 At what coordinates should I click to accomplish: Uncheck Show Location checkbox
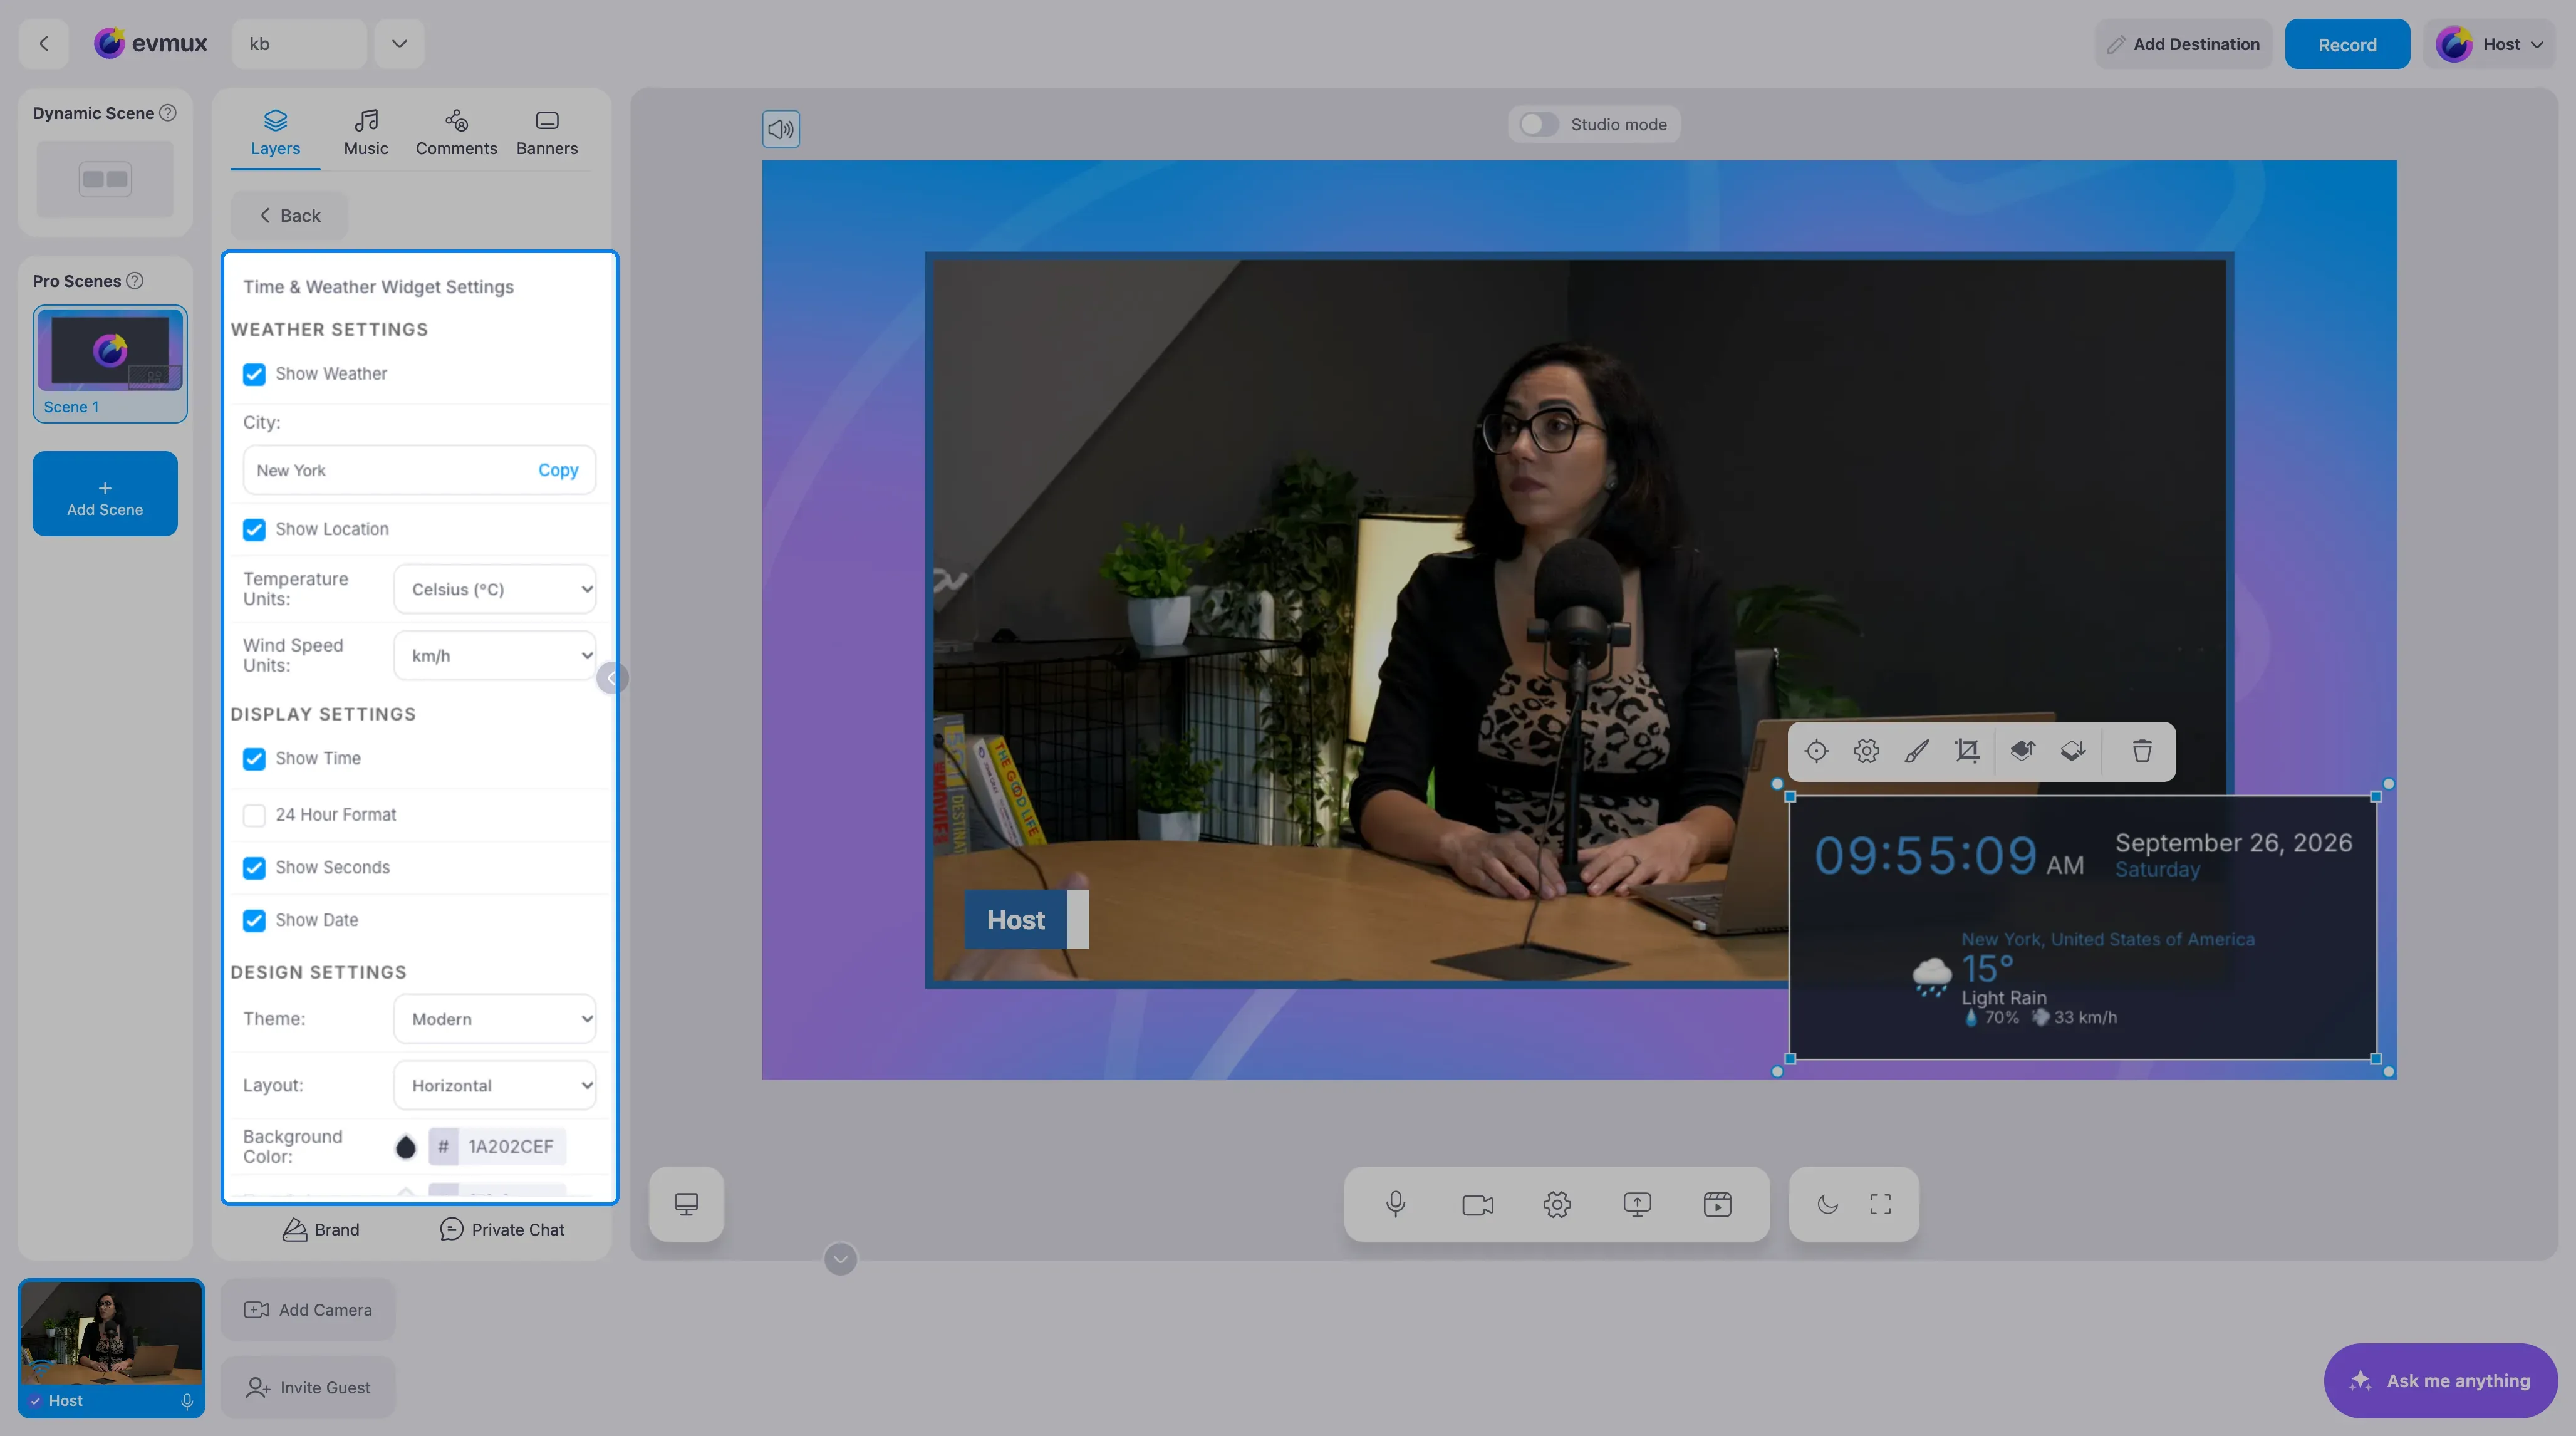(254, 529)
